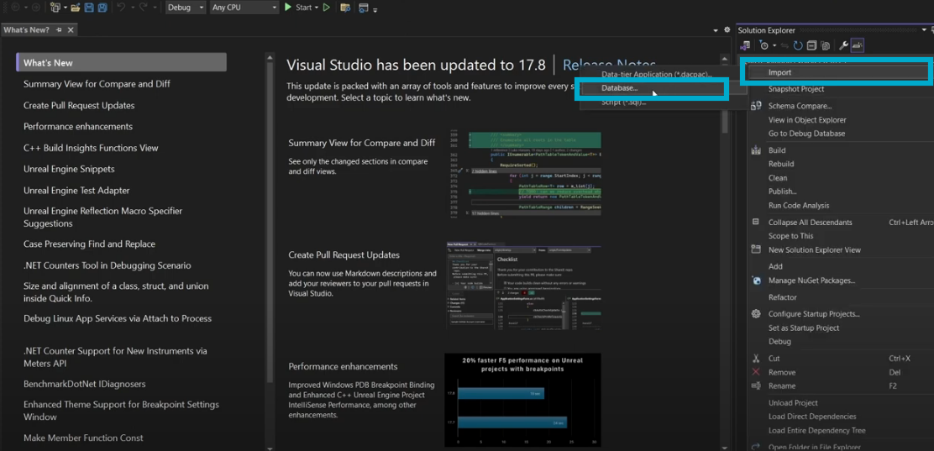Click Create Pull Request Updates thumbnail
This screenshot has width=934, height=451.
click(523, 285)
